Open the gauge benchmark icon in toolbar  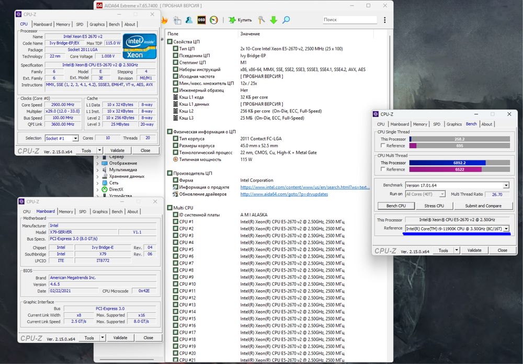tap(213, 20)
